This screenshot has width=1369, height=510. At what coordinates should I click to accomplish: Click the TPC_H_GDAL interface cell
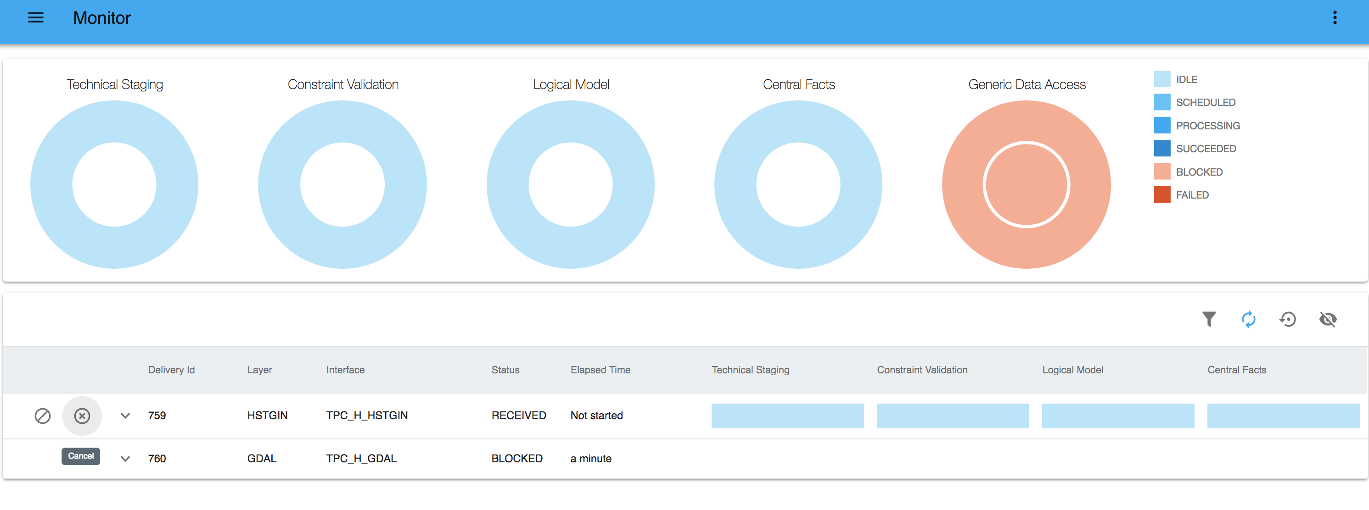tap(361, 459)
